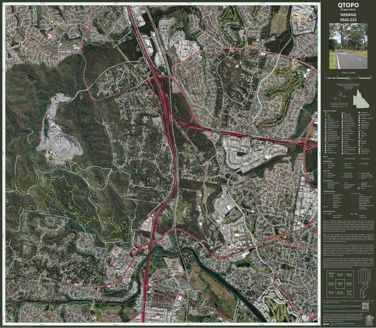Image resolution: width=376 pixels, height=328 pixels.
Task: Click the Highway/Motorway red line sample
Action: 330,195
